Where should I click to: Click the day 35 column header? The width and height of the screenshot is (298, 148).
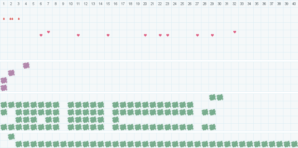(257, 4)
